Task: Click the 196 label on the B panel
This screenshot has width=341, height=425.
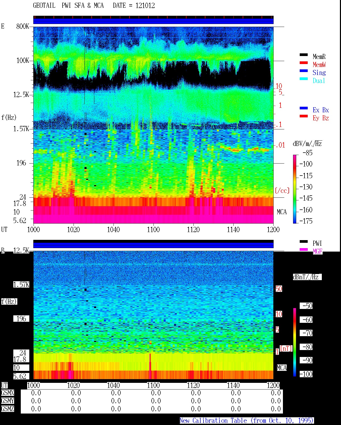Action: 21,319
